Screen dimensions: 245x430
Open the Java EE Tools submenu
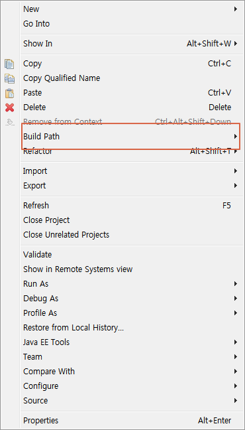pyautogui.click(x=130, y=342)
